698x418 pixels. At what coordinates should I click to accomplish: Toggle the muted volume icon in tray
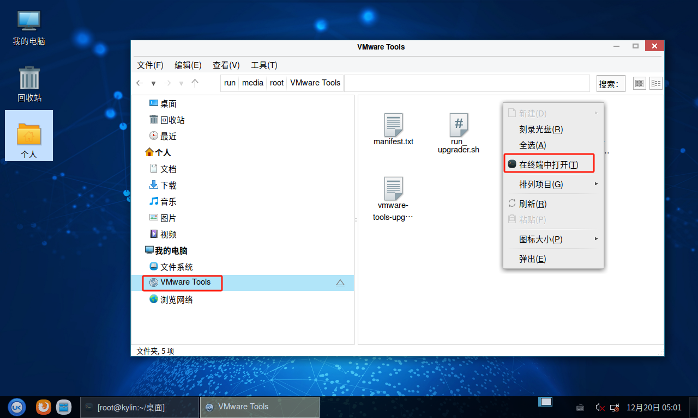(x=600, y=407)
